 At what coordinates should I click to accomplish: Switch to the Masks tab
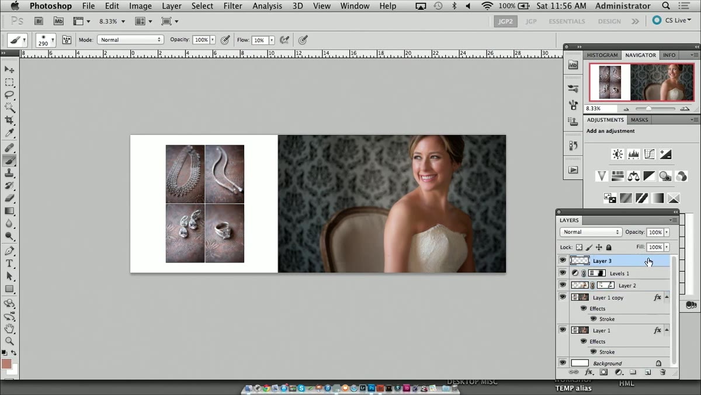click(x=639, y=120)
